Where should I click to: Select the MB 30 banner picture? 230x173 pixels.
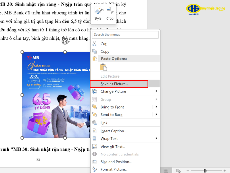click(56, 95)
